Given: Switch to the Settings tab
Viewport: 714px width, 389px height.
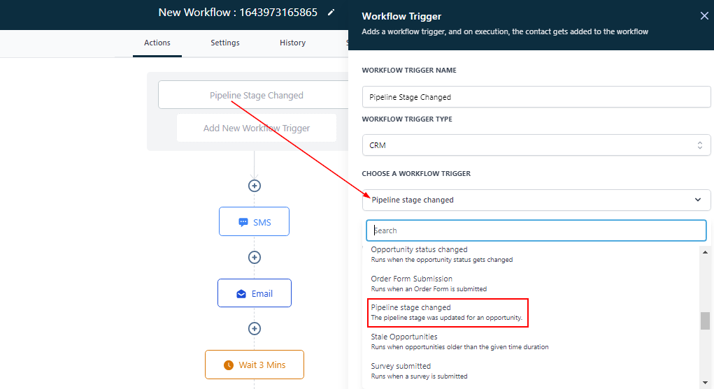Looking at the screenshot, I should [225, 43].
